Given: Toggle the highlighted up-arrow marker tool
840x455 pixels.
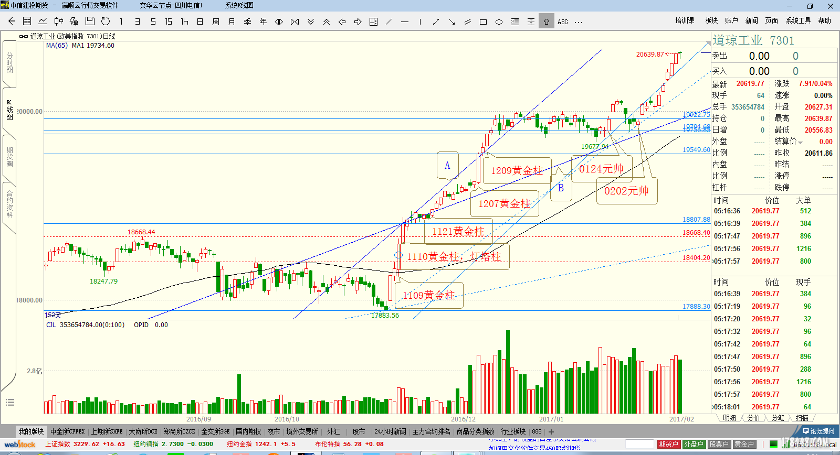Looking at the screenshot, I should [x=547, y=21].
